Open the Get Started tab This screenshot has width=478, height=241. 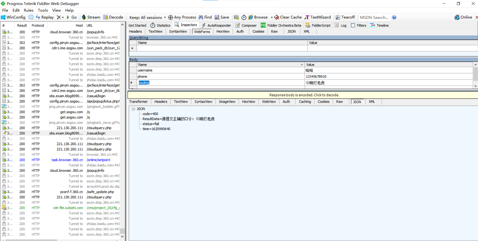pos(137,25)
